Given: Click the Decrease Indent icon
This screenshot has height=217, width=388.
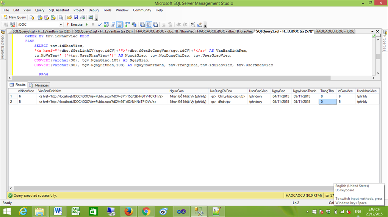Looking at the screenshot, I should click(178, 25).
